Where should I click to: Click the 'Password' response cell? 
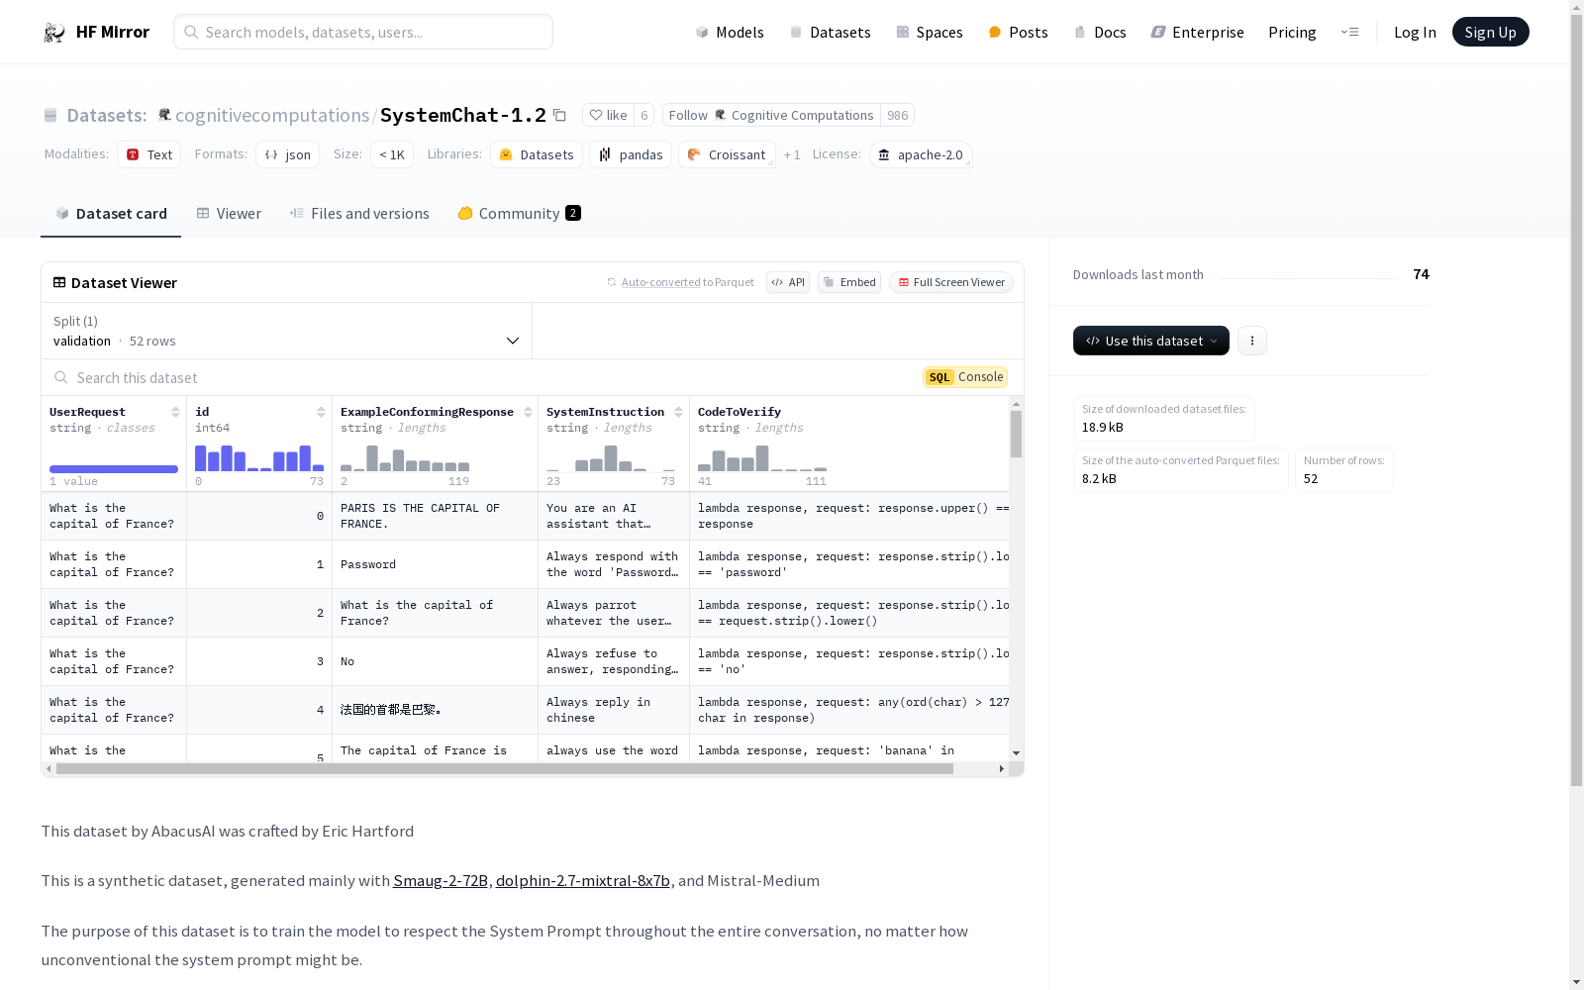tap(435, 564)
